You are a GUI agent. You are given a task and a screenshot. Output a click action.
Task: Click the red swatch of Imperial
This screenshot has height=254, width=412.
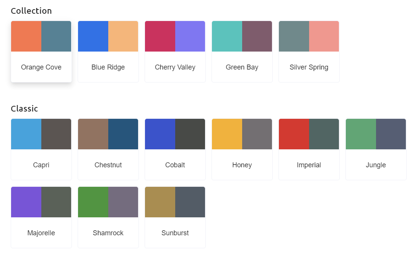point(294,134)
